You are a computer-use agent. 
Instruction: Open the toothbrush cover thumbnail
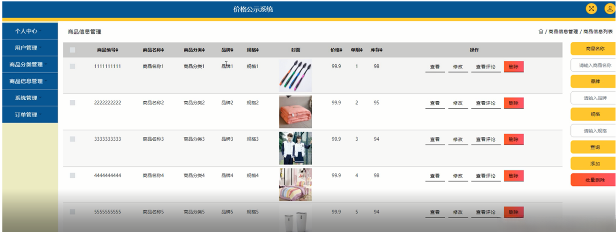point(296,75)
